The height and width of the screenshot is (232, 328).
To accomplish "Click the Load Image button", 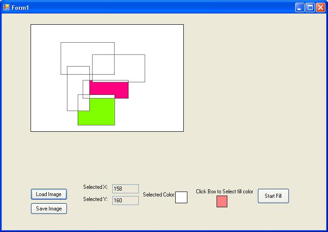I will tap(49, 194).
